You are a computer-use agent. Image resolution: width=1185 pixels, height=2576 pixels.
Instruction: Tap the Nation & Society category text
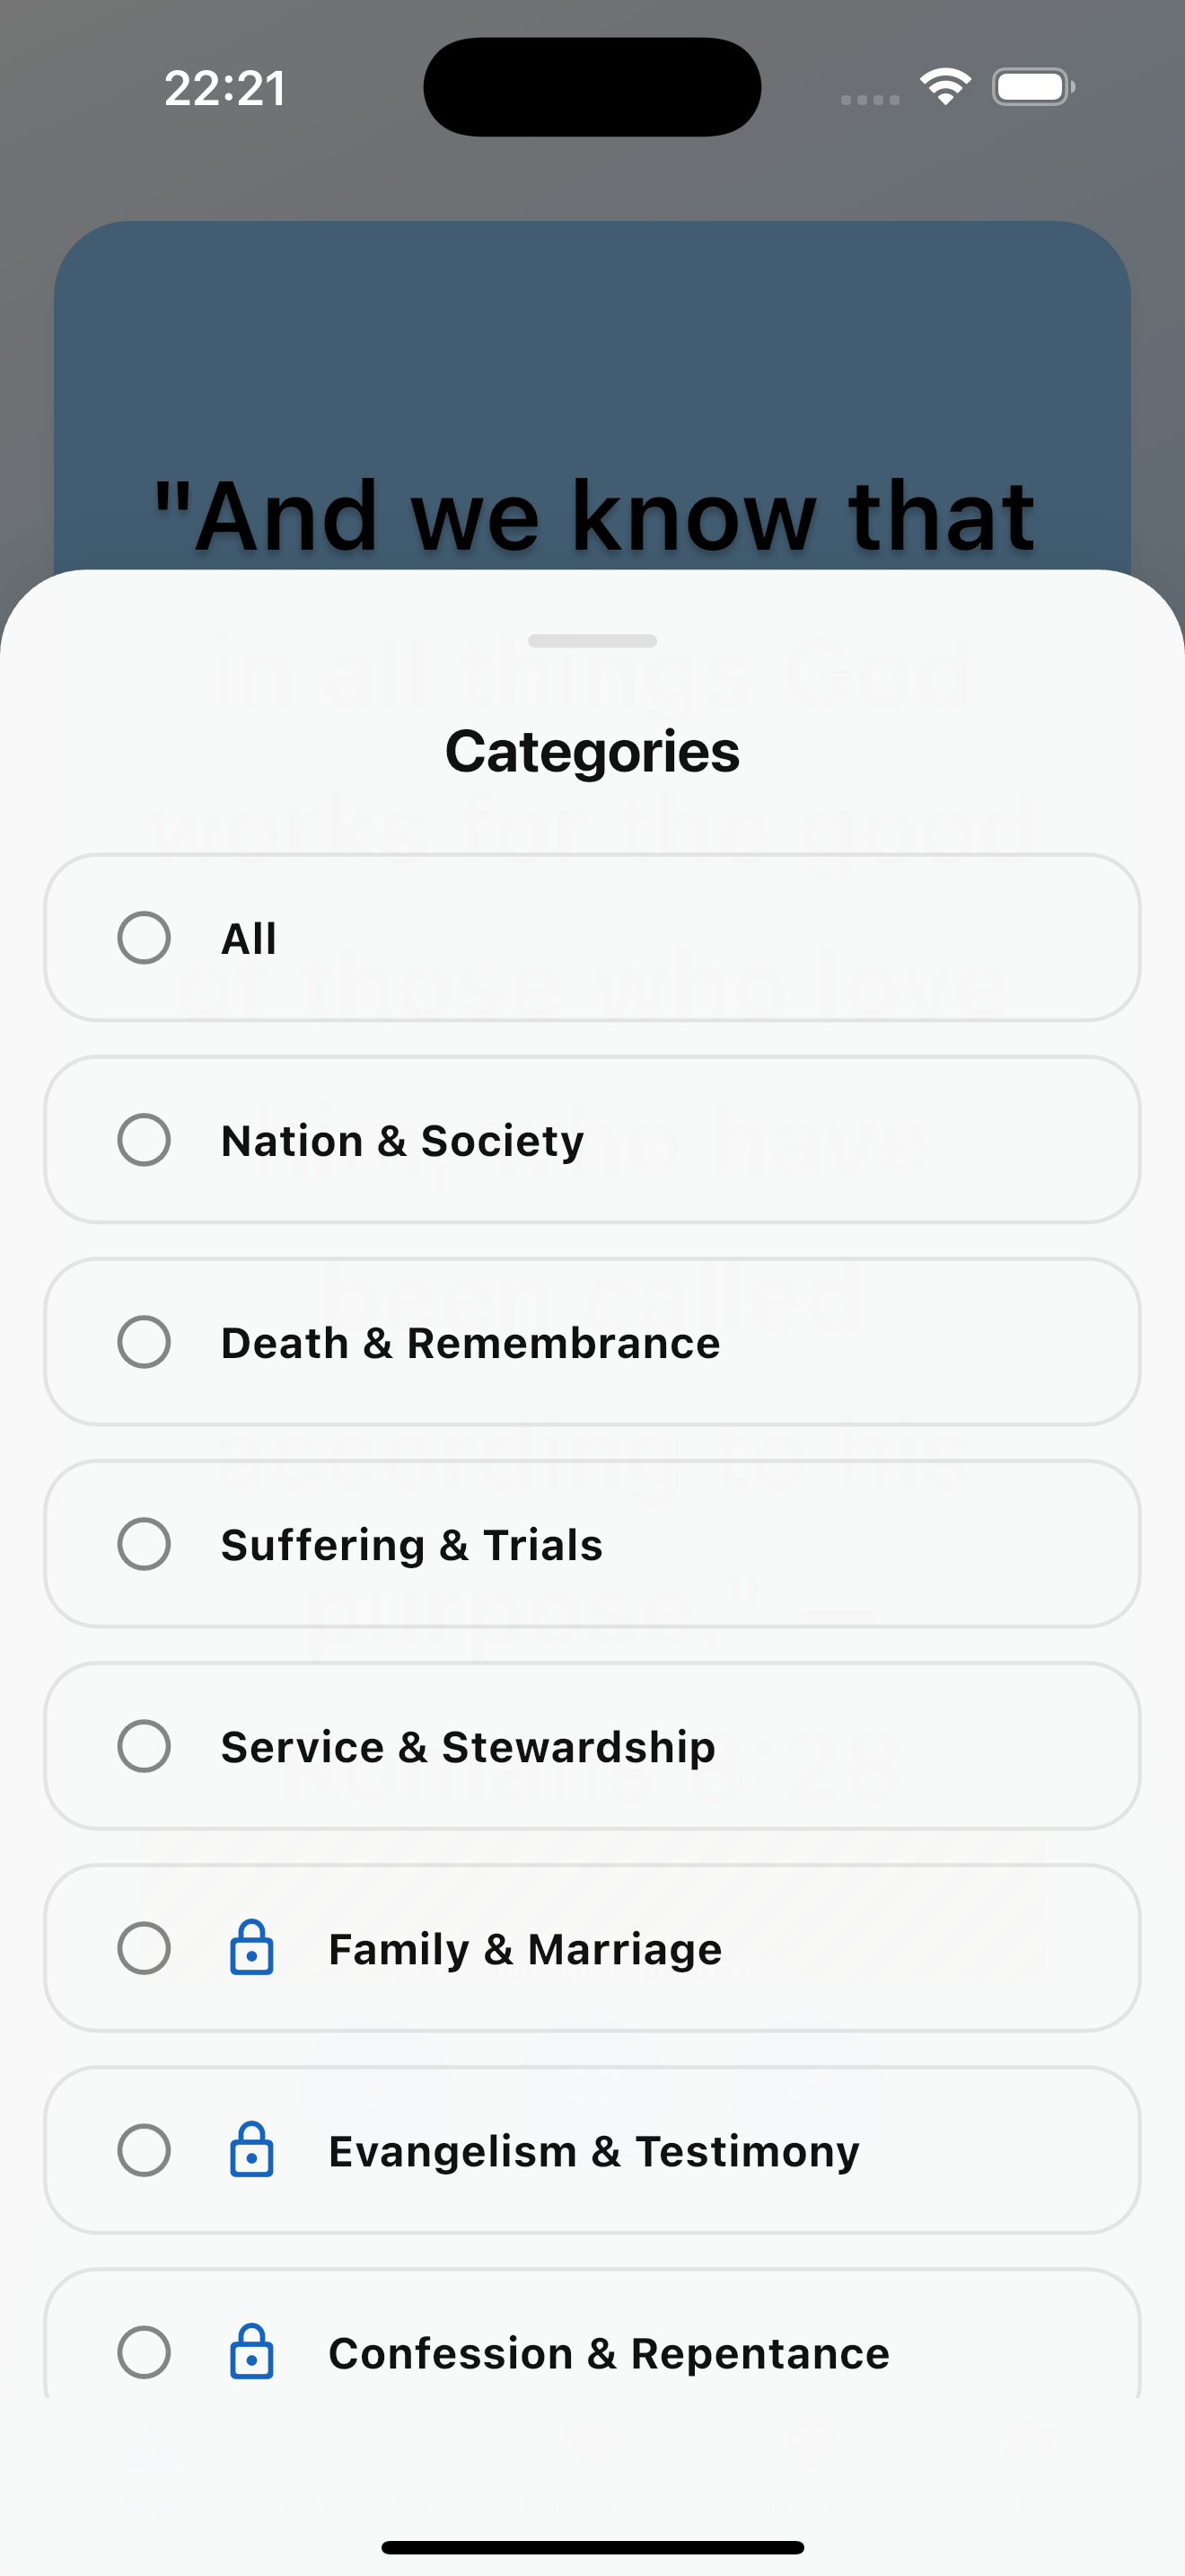401,1141
